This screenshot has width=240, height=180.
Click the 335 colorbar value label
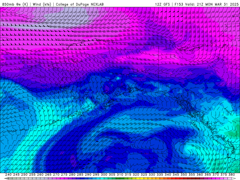160,175
